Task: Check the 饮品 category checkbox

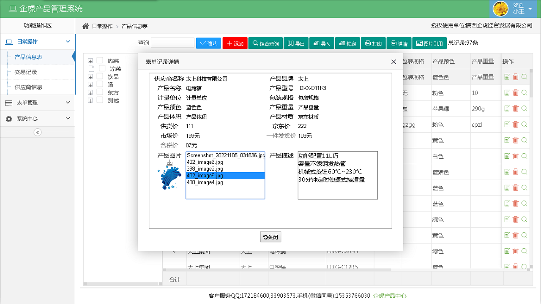Action: 100,76
